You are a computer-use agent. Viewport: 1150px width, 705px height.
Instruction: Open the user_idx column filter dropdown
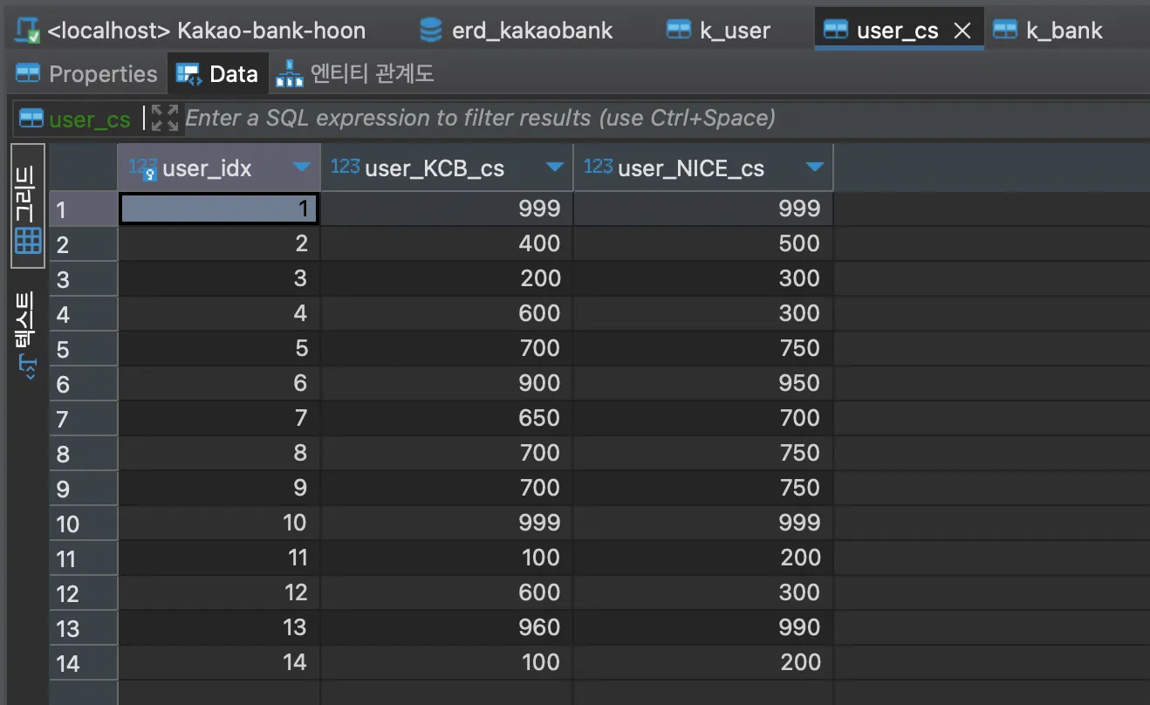(302, 168)
